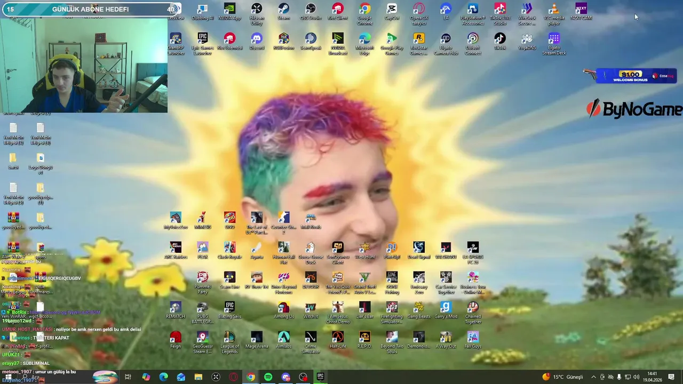Image resolution: width=683 pixels, height=384 pixels.
Task: Open the TeamSpeak shortcut
Action: pos(311,42)
